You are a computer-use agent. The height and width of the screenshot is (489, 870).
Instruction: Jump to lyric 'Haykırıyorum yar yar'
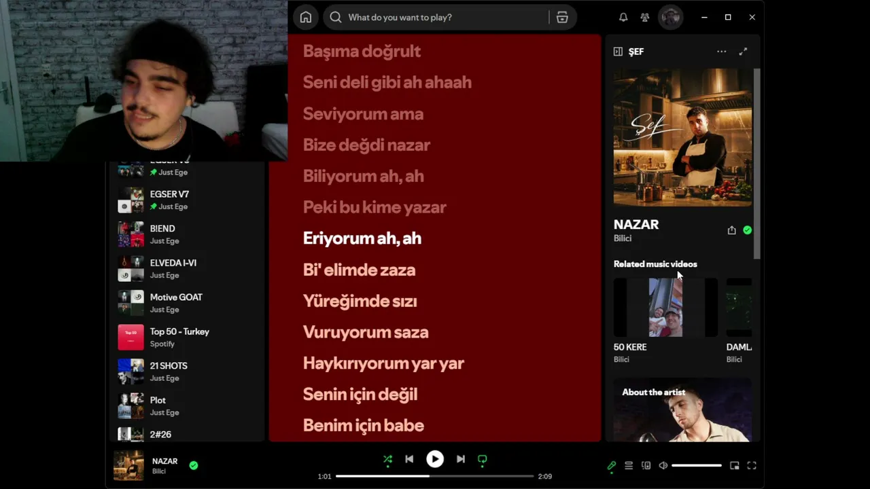click(x=383, y=363)
